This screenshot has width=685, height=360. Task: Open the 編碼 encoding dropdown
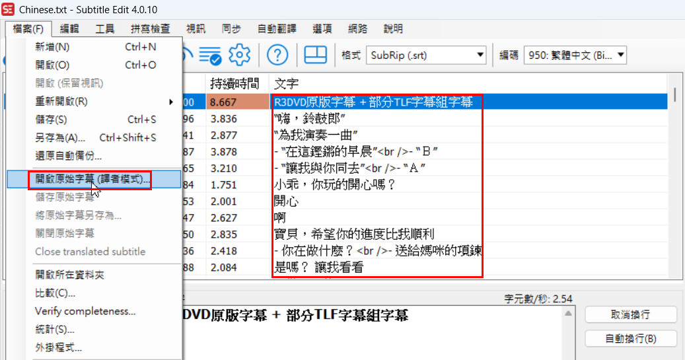[x=575, y=55]
